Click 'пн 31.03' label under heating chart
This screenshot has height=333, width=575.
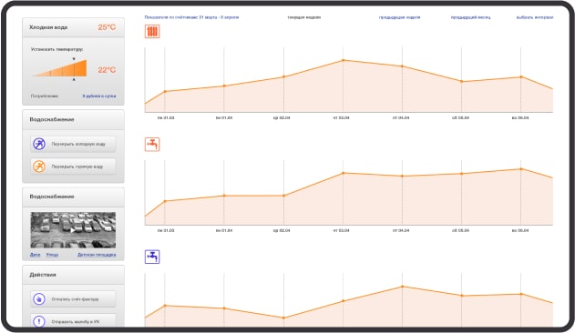point(166,118)
